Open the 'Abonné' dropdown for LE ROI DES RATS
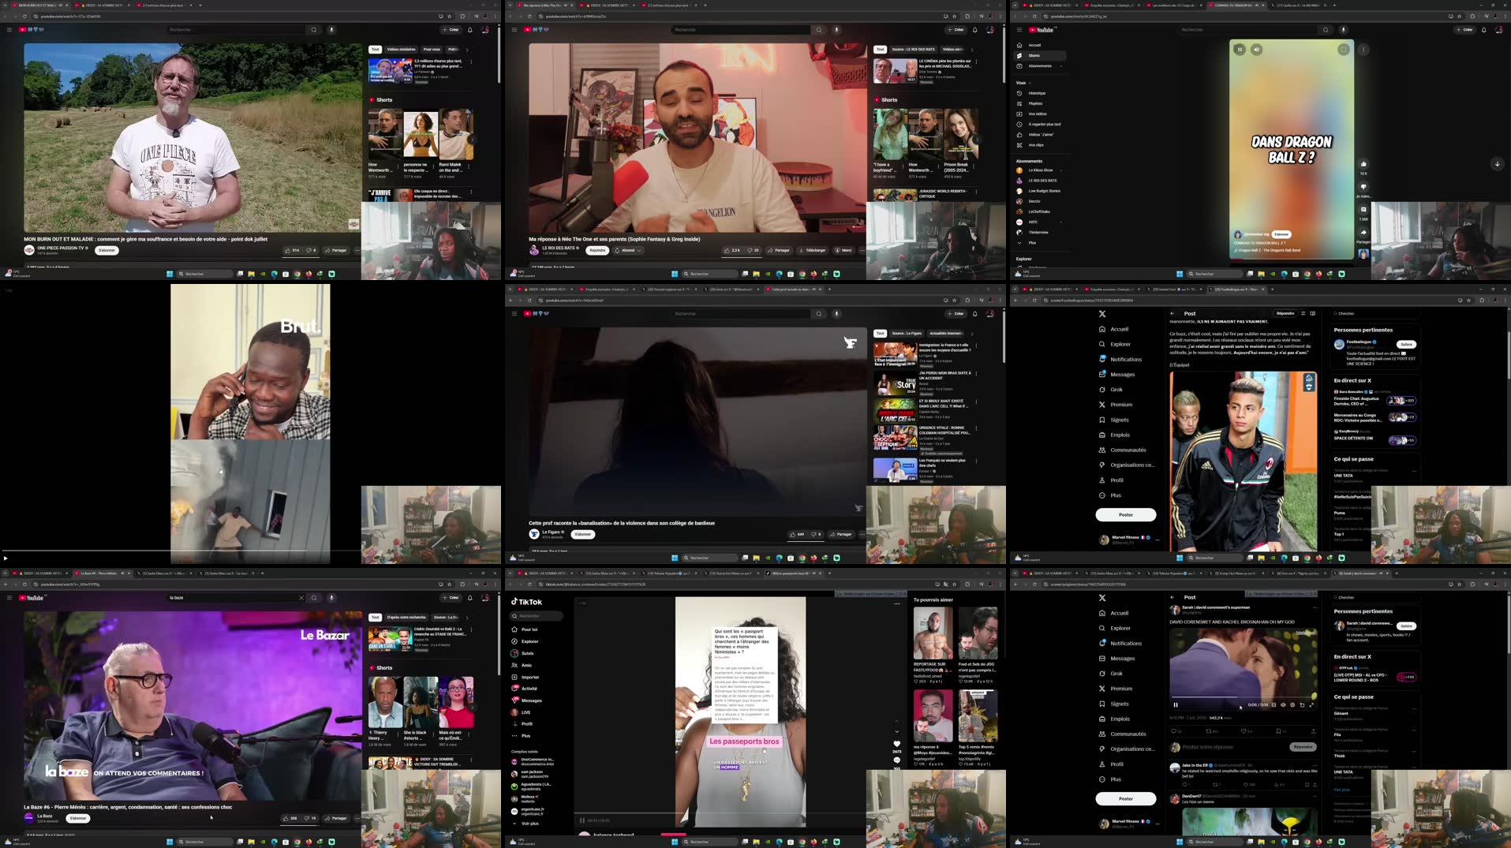Image resolution: width=1511 pixels, height=848 pixels. coord(628,250)
